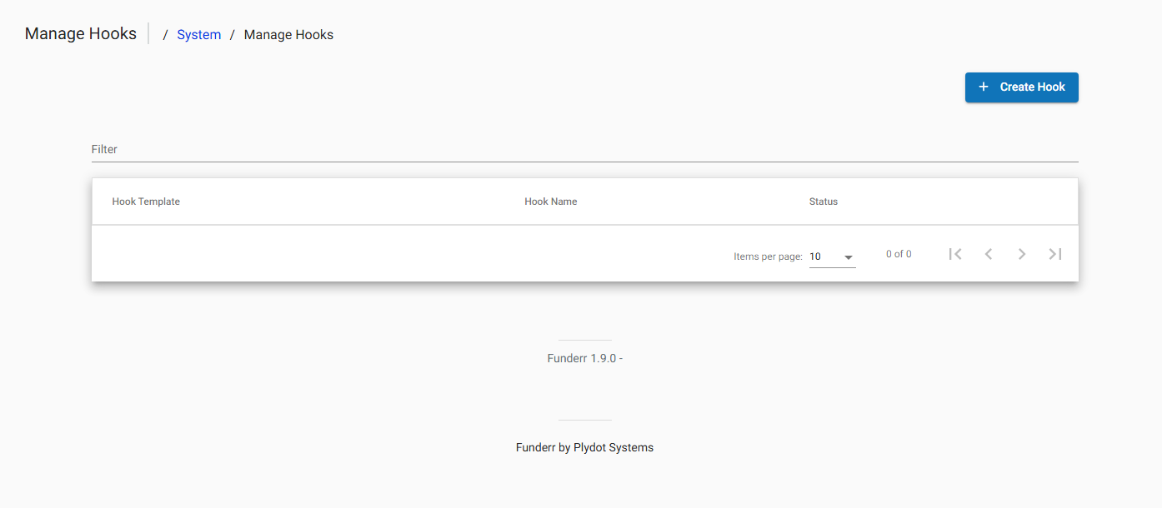The width and height of the screenshot is (1162, 508).
Task: Click the previous page arrow
Action: [989, 254]
